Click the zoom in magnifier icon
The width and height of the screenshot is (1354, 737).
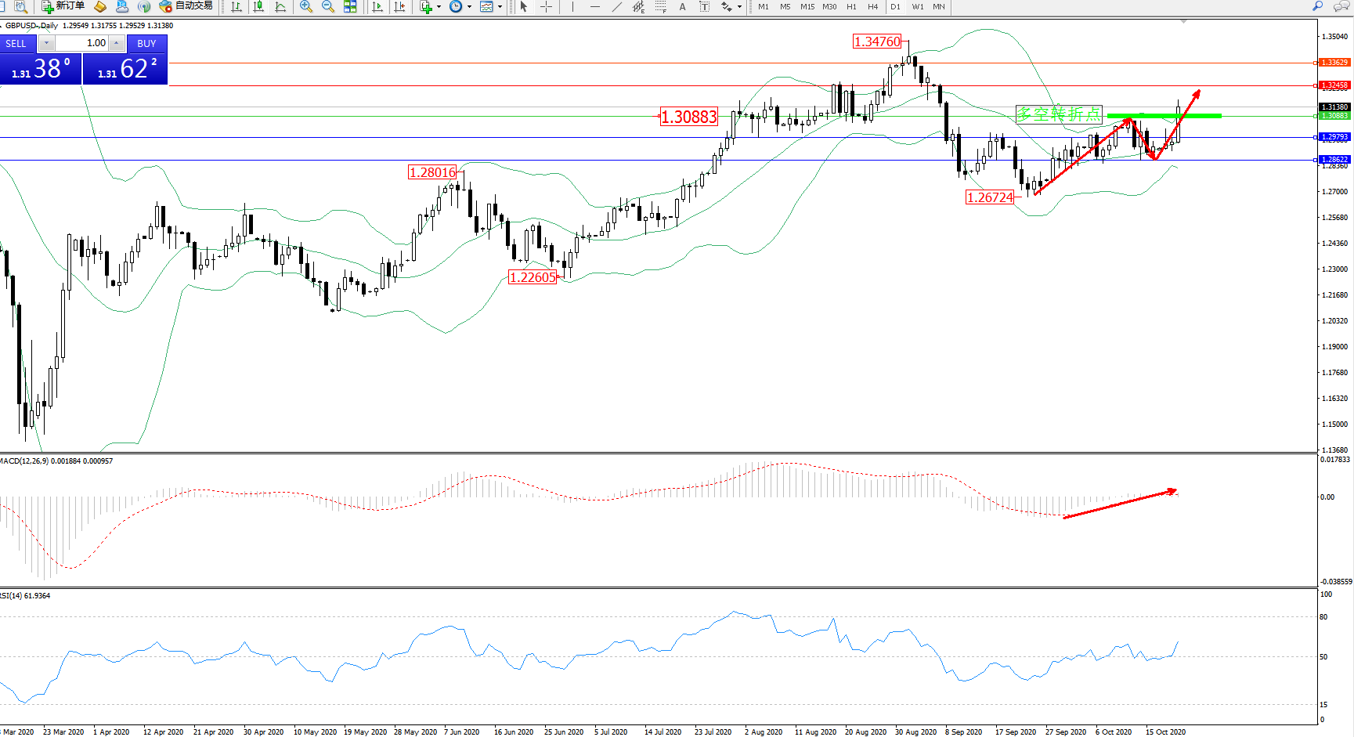(306, 6)
